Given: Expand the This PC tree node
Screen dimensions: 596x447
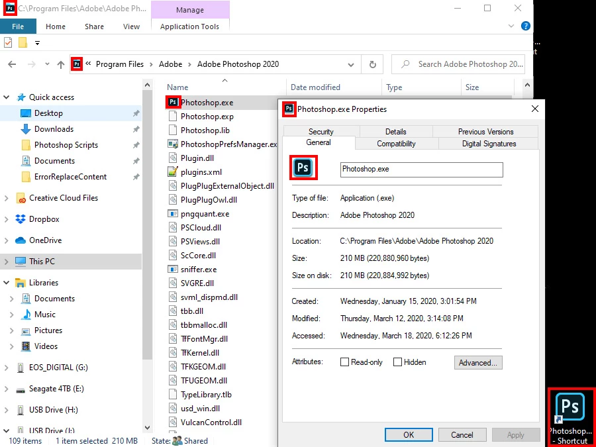Looking at the screenshot, I should click(7, 262).
